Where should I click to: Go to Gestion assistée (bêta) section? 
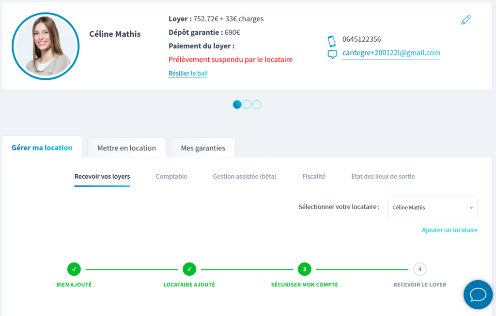click(x=245, y=177)
